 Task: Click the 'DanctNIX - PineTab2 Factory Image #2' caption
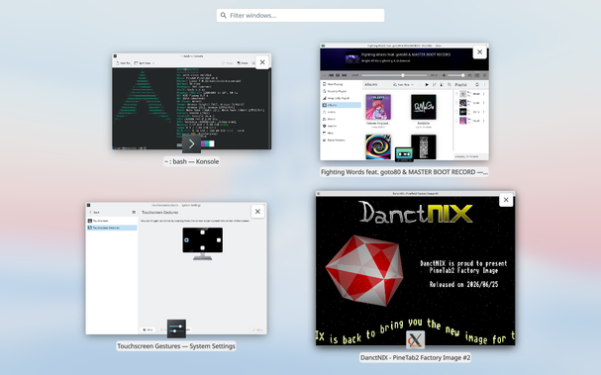[416, 358]
